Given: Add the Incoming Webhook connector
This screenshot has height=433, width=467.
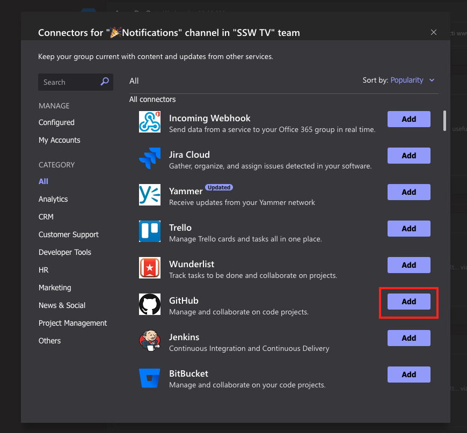Looking at the screenshot, I should [x=408, y=119].
